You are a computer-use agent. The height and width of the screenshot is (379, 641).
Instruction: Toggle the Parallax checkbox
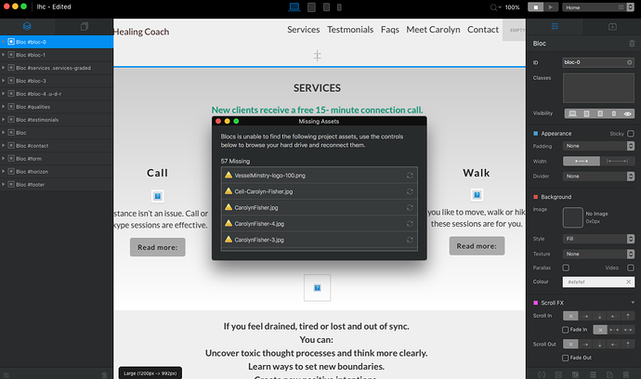(x=567, y=268)
